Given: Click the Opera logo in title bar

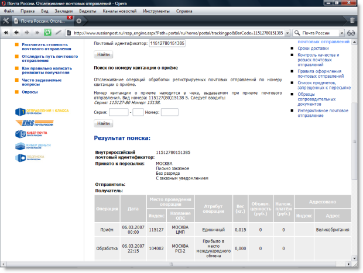Looking at the screenshot, I should coord(4,4).
